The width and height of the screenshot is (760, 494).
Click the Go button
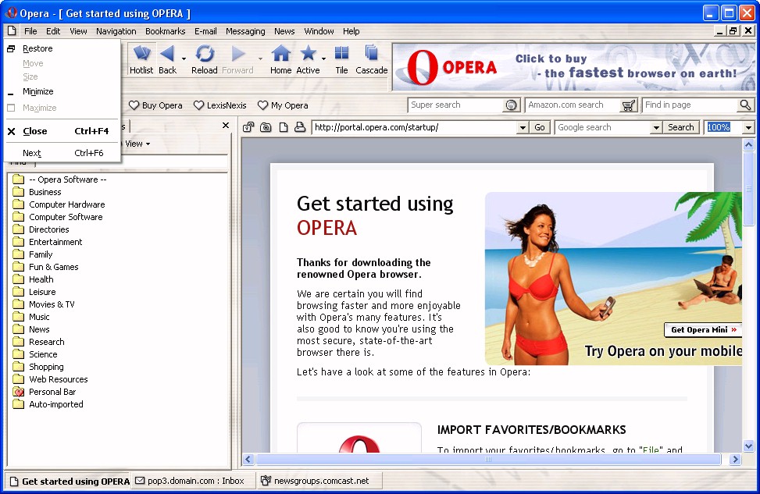point(540,128)
